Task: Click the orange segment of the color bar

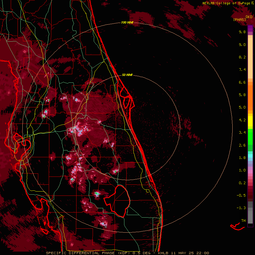Action: (x=250, y=97)
